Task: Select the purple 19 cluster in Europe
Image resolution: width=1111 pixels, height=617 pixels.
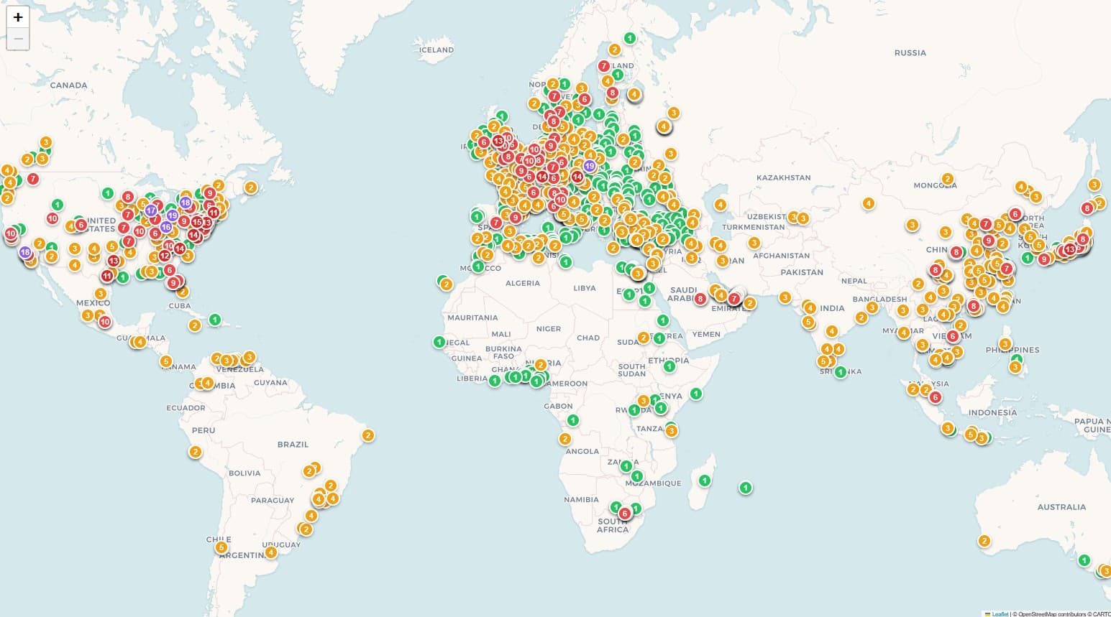Action: click(590, 166)
